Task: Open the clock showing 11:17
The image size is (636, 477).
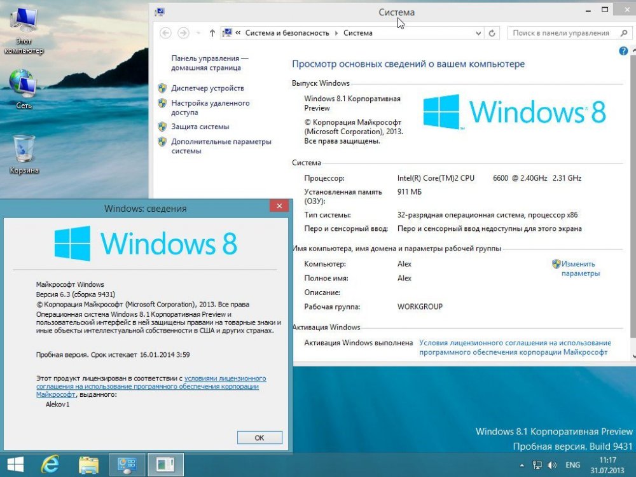Action: (x=607, y=466)
